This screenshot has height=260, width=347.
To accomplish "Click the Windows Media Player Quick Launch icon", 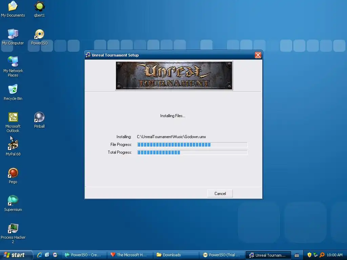I will (55, 255).
